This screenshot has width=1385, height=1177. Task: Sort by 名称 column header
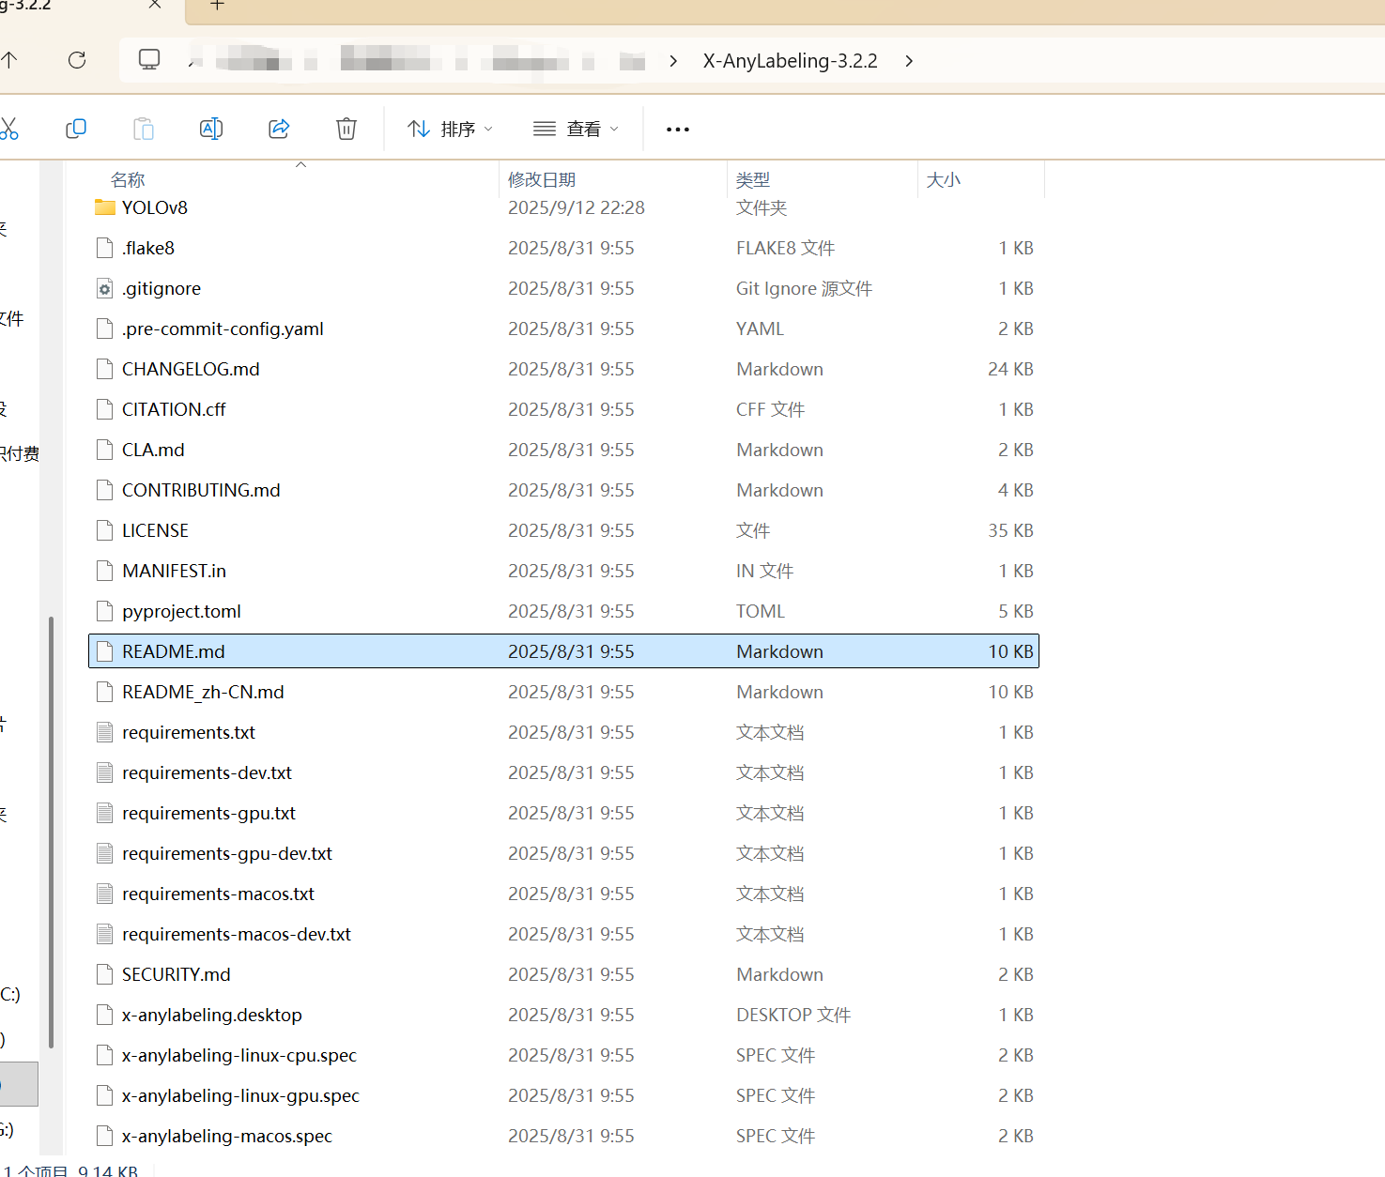[128, 179]
